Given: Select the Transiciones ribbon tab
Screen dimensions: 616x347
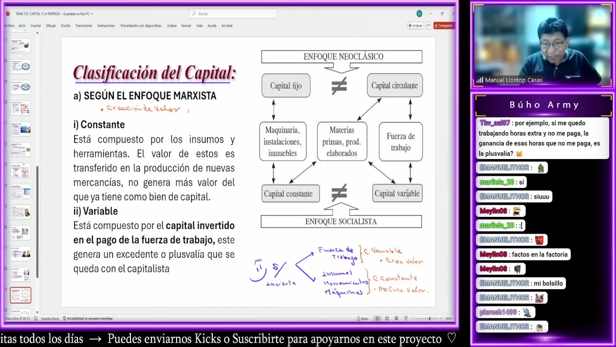Looking at the screenshot, I should [x=84, y=26].
